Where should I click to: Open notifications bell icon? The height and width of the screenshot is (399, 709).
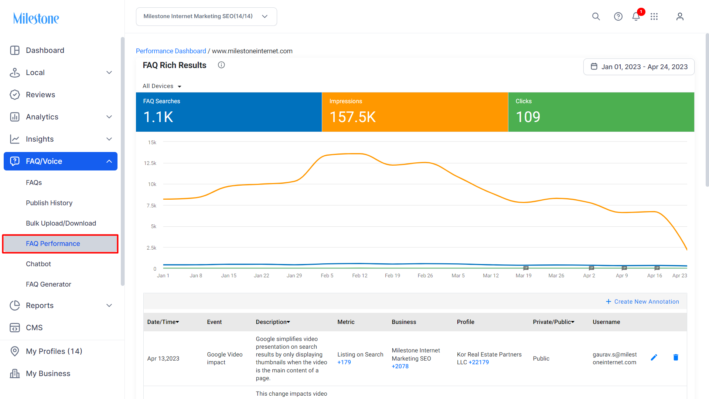[636, 17]
